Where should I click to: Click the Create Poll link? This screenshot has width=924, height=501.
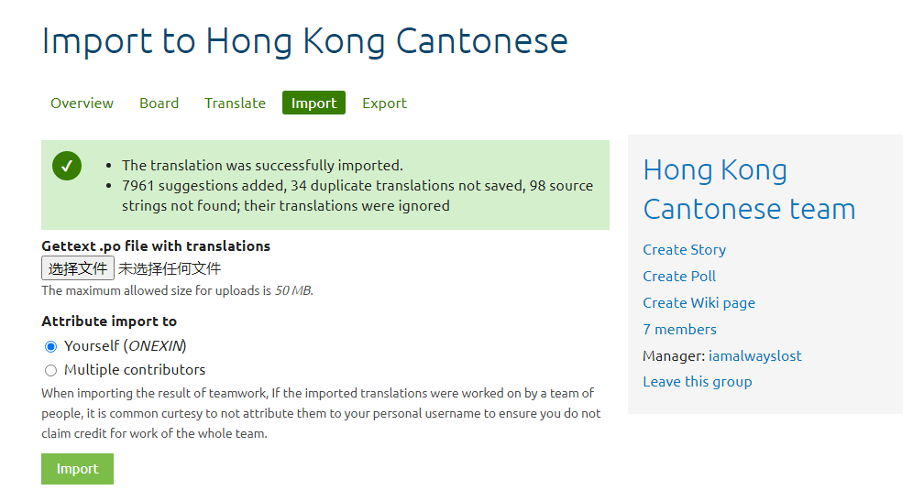679,276
